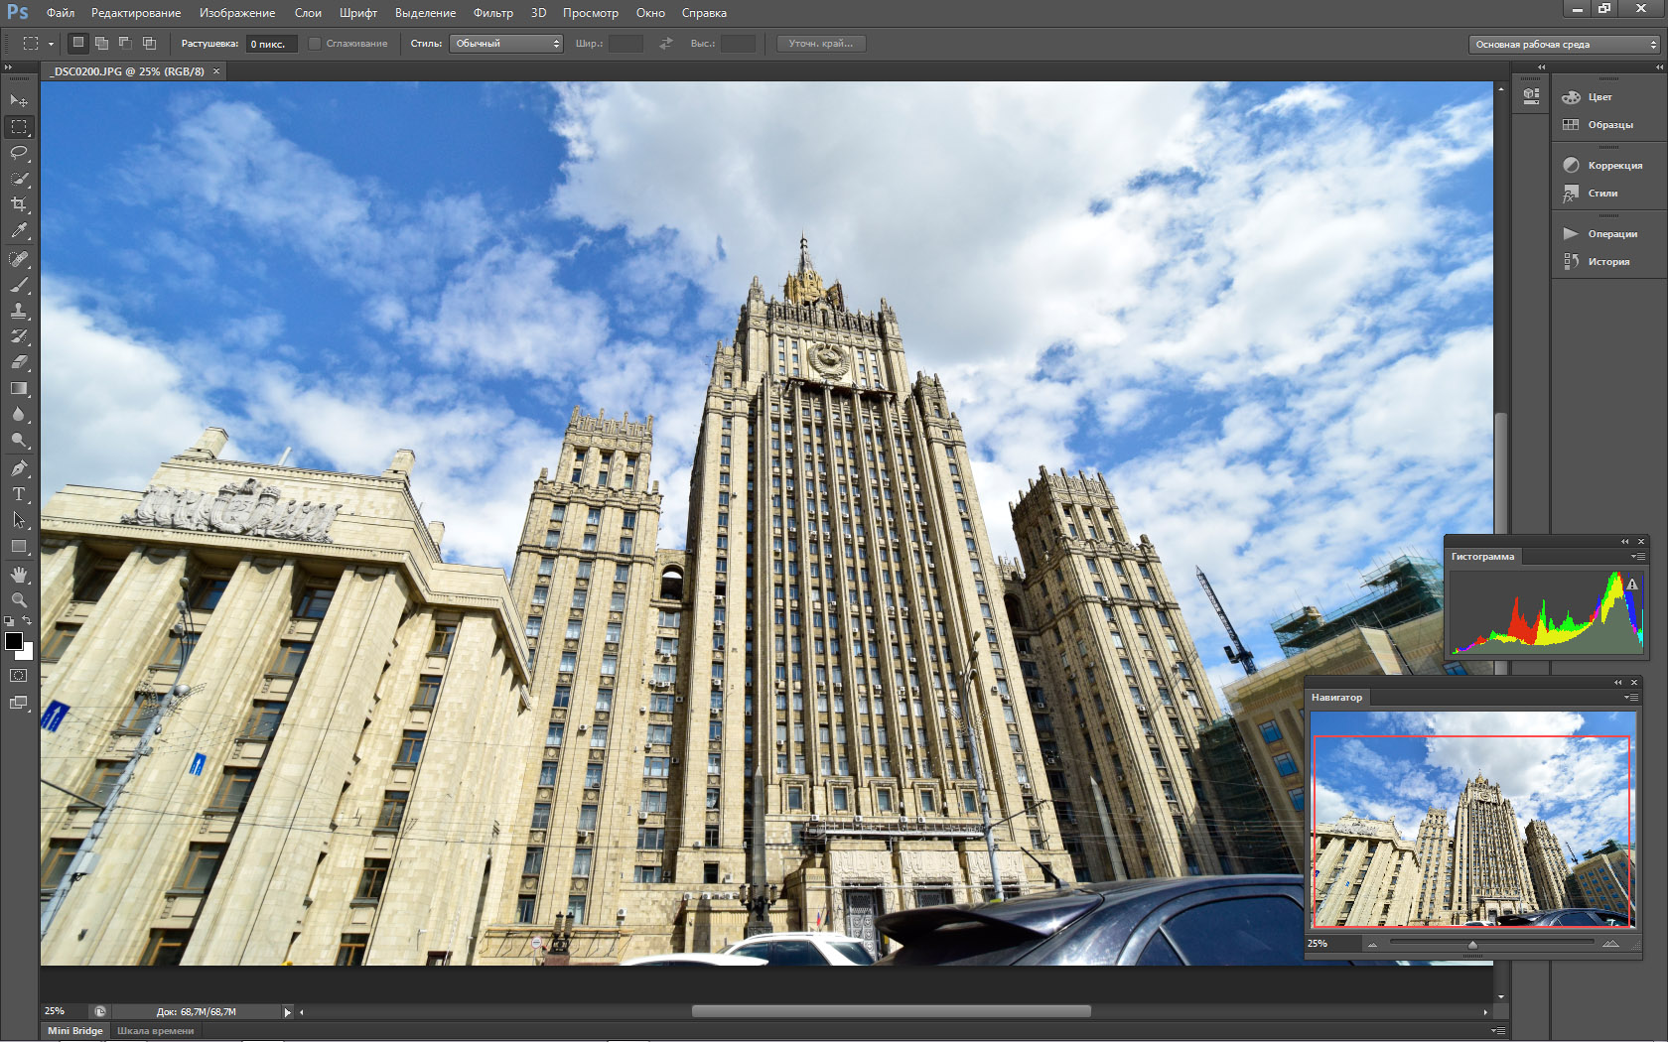Choose Subtract from selection mode

coord(125,43)
